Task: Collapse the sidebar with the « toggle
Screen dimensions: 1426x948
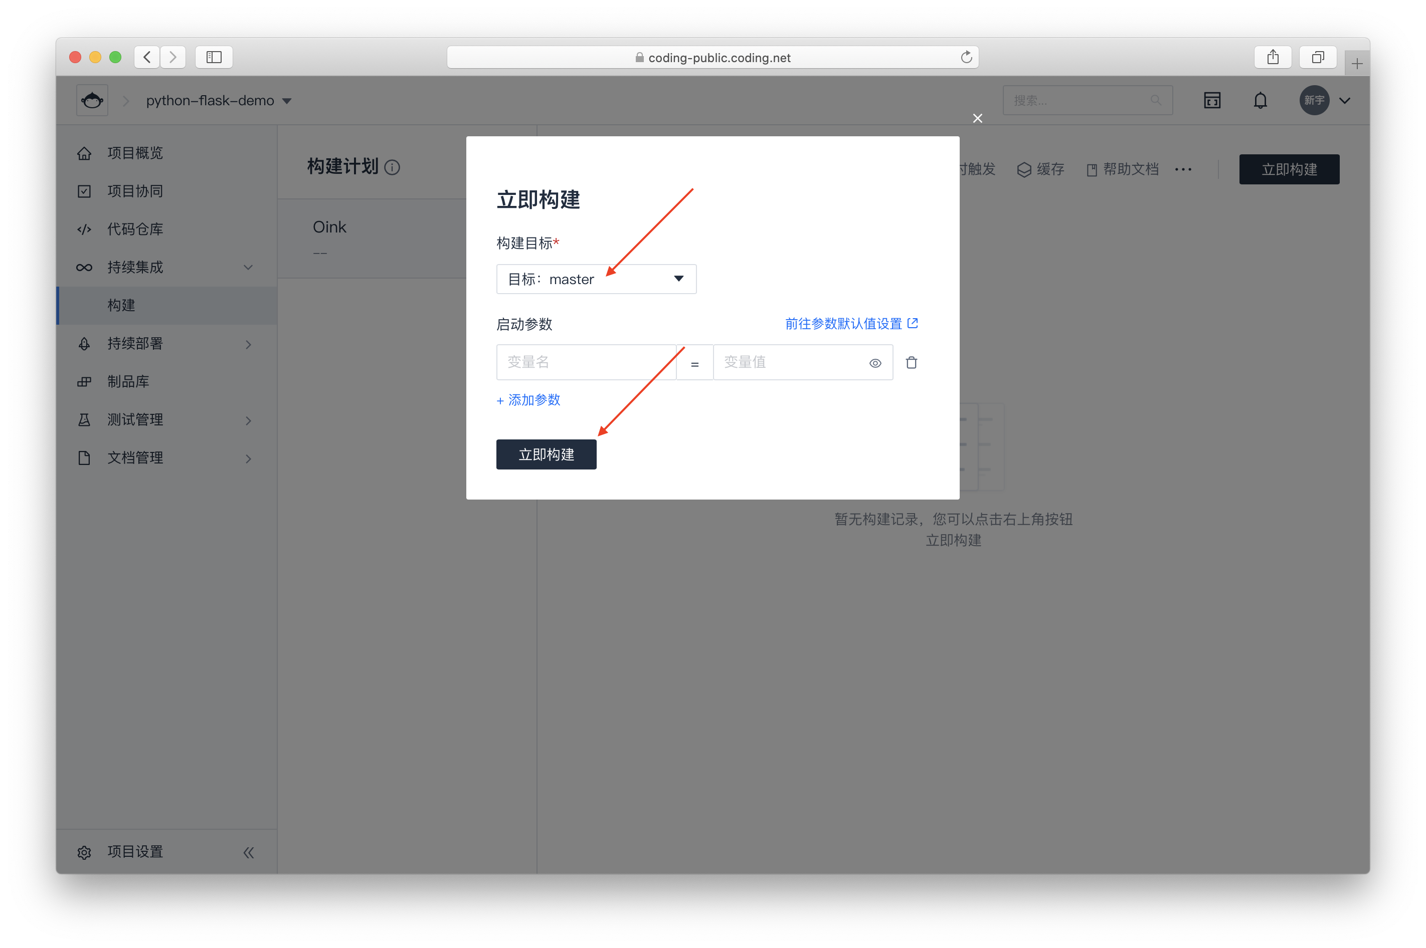Action: coord(248,852)
